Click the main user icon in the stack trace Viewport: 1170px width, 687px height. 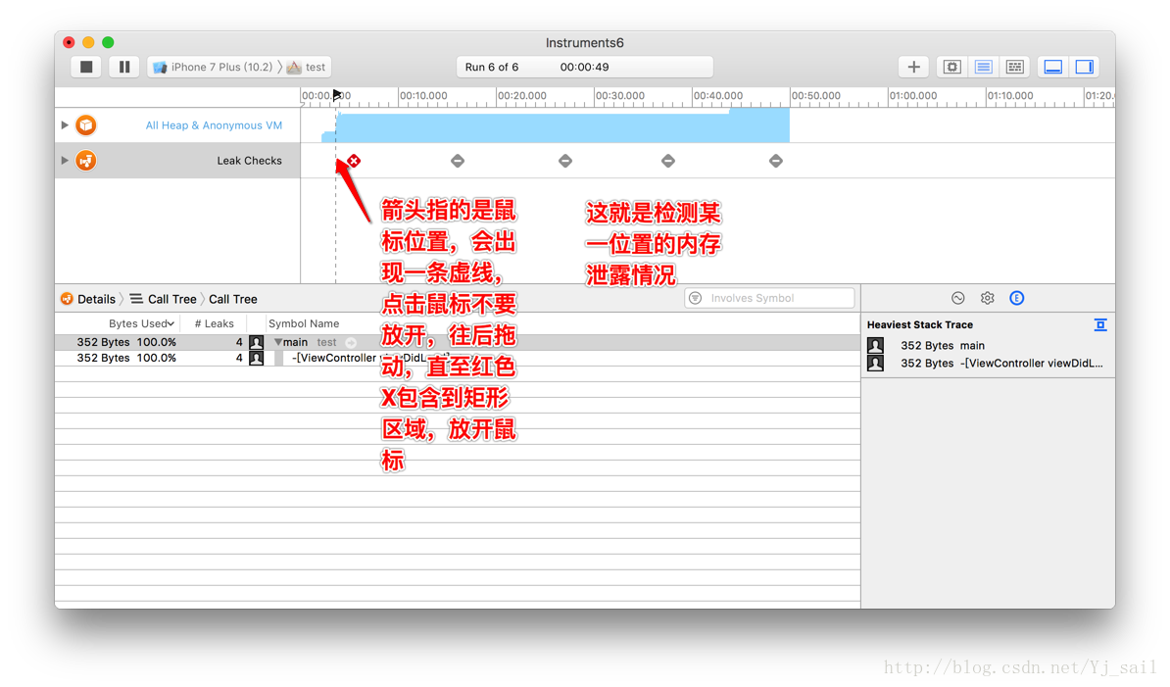876,345
